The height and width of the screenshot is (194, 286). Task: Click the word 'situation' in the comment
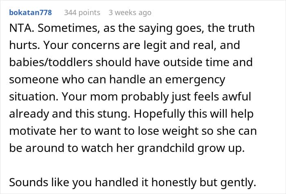[x=32, y=97]
